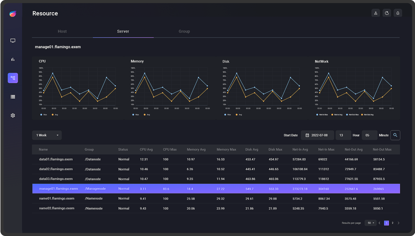This screenshot has width=415, height=236.
Task: Toggle the Max legend in CPU chart
Action: click(x=43, y=115)
